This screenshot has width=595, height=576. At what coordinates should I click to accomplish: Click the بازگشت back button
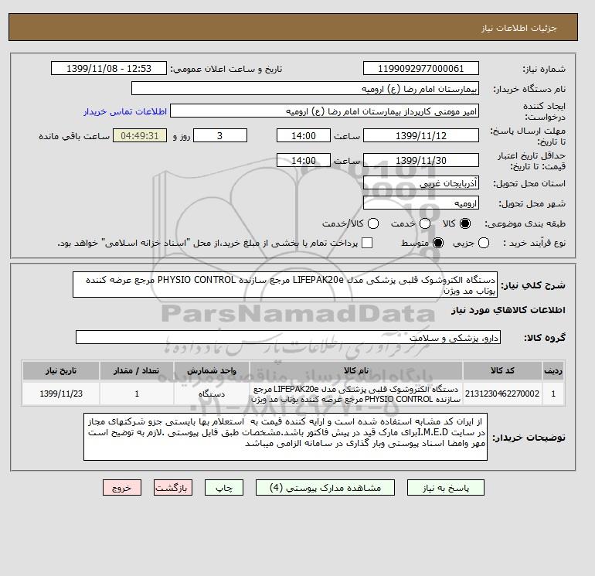click(173, 488)
